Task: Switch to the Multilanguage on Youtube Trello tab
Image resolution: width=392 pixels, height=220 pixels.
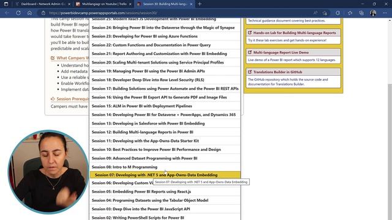Action: click(x=104, y=4)
